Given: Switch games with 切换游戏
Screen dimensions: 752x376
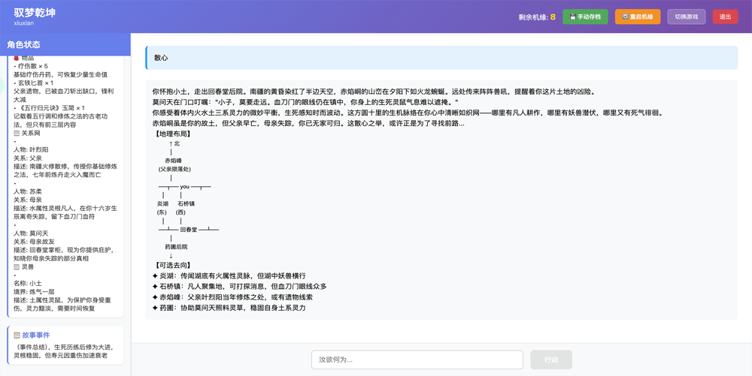Looking at the screenshot, I should point(686,17).
